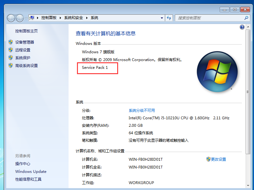Select the 控制面板 breadcrumb

pyautogui.click(x=49, y=18)
